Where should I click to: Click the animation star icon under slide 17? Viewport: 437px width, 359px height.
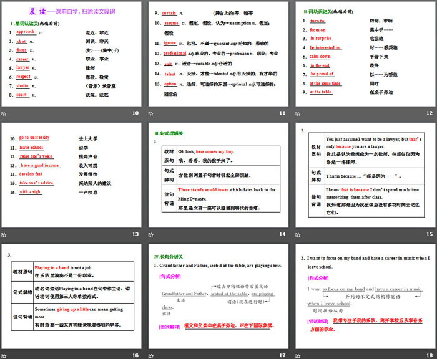[151, 356]
